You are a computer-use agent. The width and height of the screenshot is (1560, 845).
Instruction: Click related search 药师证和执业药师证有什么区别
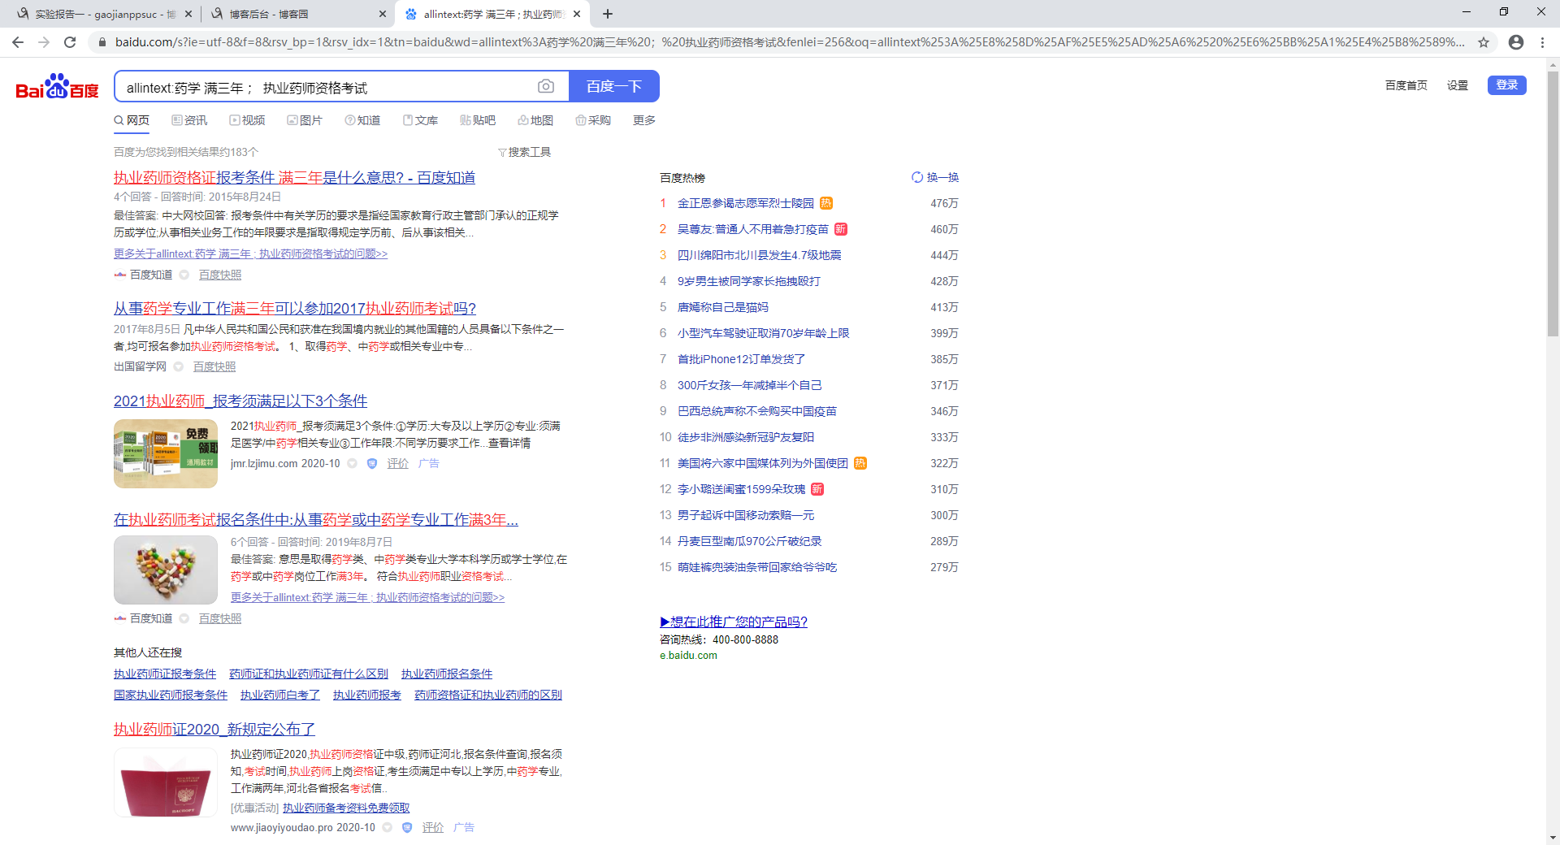[x=309, y=674]
